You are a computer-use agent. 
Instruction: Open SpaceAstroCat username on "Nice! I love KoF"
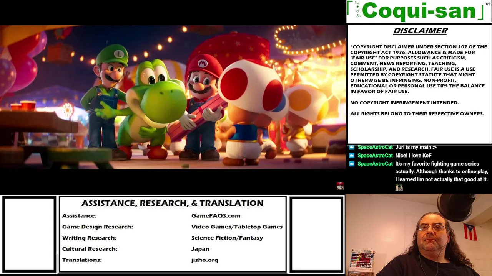(x=375, y=156)
